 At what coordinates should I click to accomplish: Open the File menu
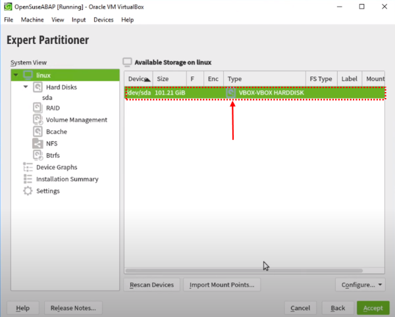[9, 20]
